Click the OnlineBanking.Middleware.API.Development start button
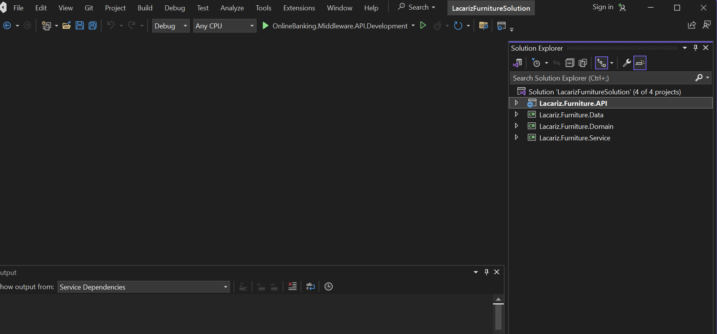The height and width of the screenshot is (334, 717). tap(339, 26)
